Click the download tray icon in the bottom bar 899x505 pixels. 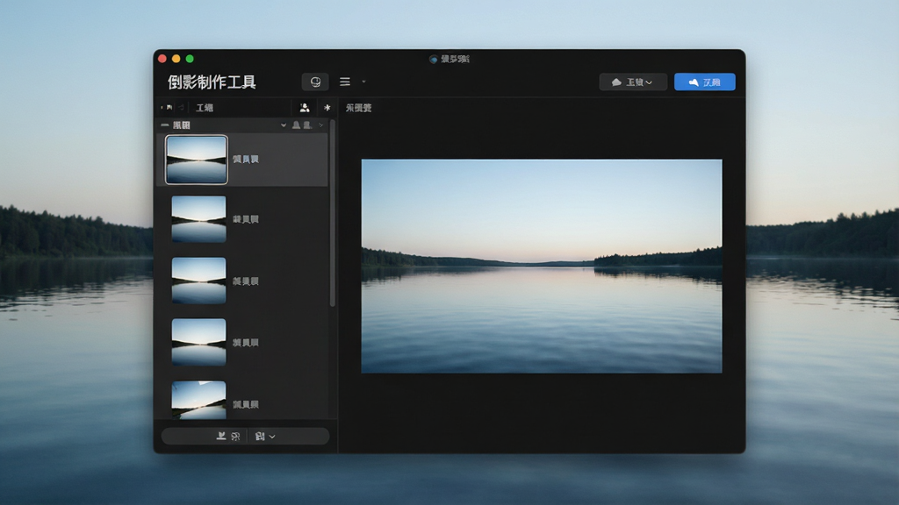tap(220, 437)
